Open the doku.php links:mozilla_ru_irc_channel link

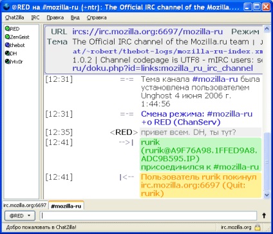point(162,68)
